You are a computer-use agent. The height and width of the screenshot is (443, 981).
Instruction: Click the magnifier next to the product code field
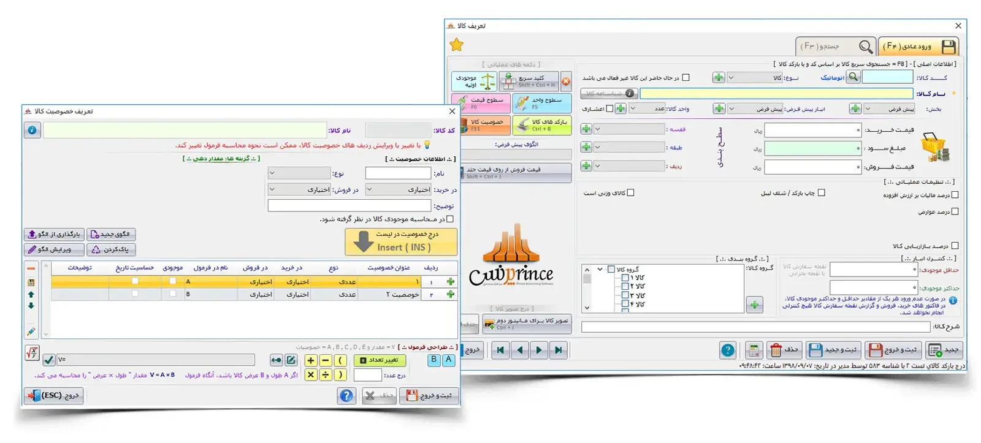click(x=853, y=77)
